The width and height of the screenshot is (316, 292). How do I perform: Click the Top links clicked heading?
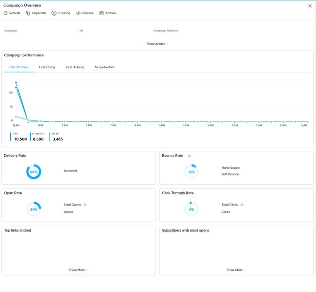point(17,230)
